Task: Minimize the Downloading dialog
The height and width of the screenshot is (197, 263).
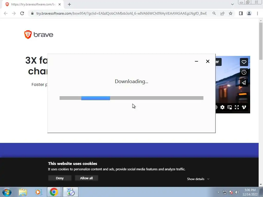Action: (x=196, y=61)
